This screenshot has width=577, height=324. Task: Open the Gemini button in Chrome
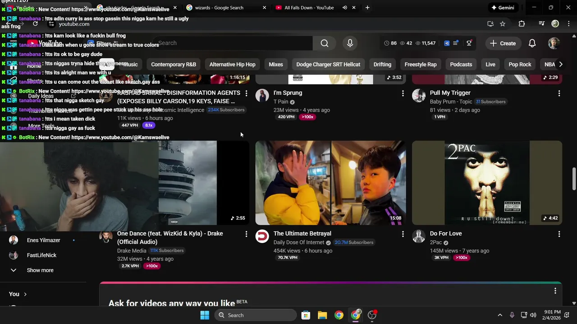point(504,8)
